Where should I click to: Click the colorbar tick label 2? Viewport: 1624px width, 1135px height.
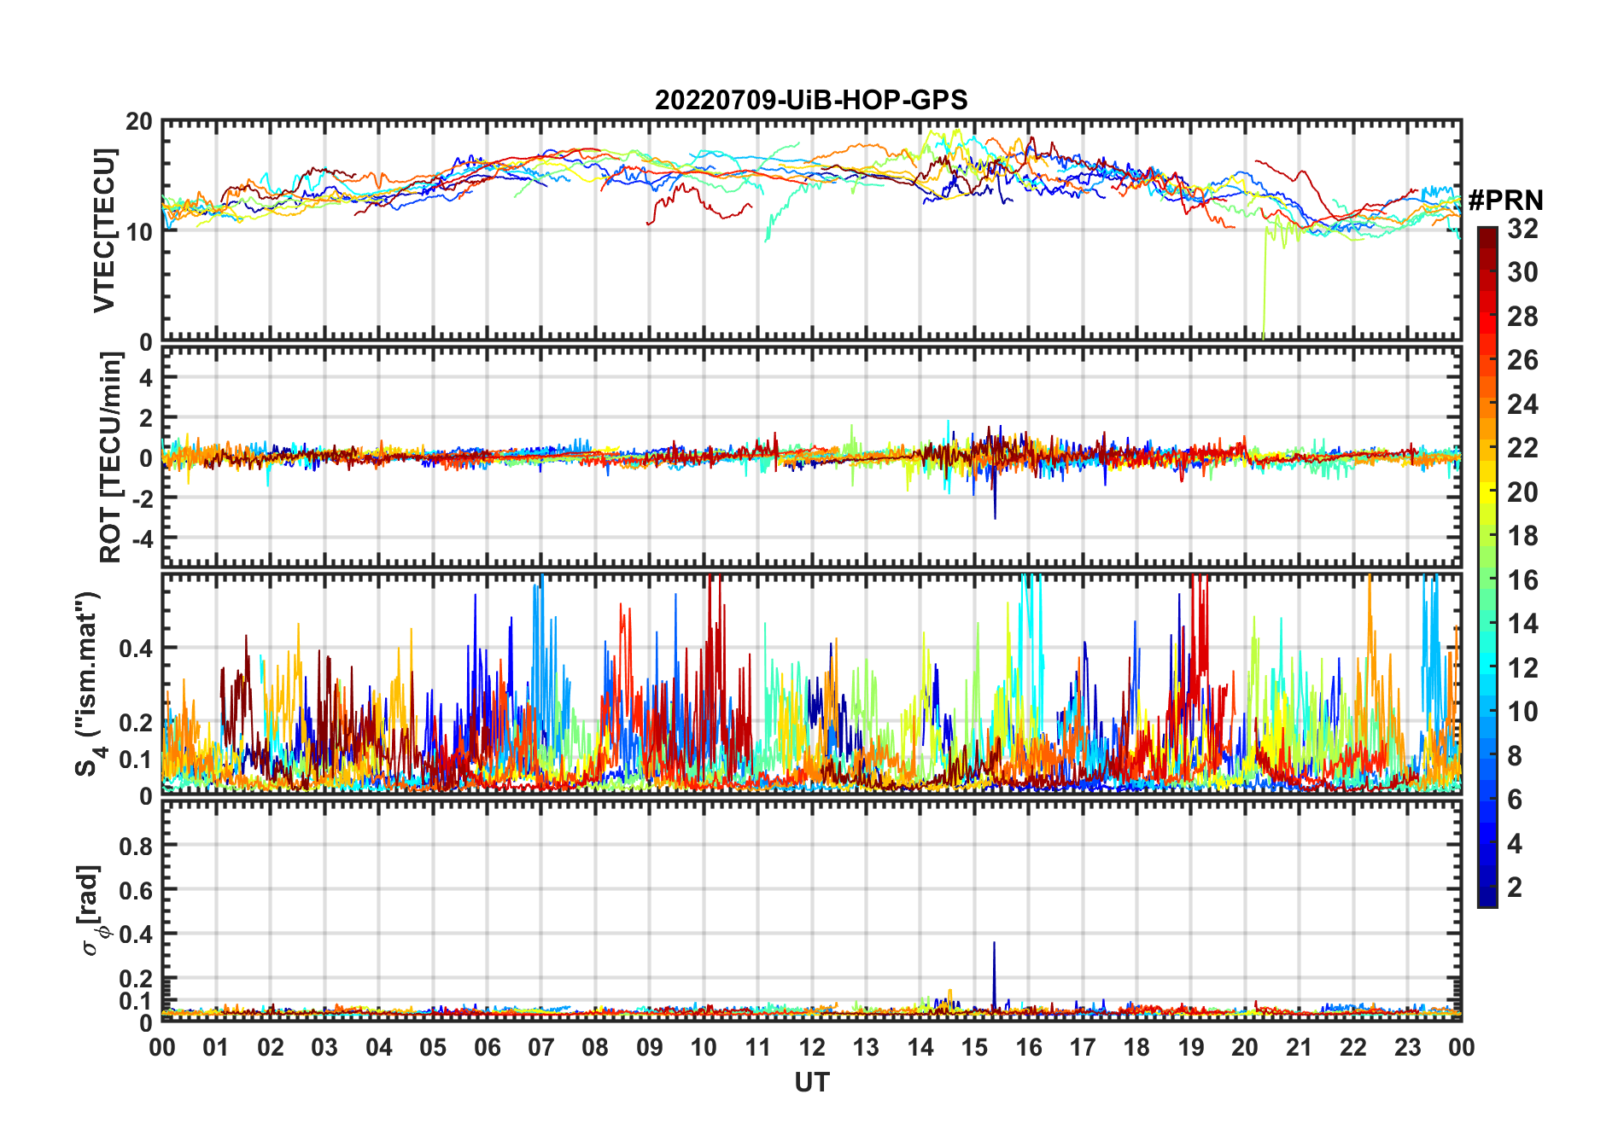pyautogui.click(x=1515, y=888)
